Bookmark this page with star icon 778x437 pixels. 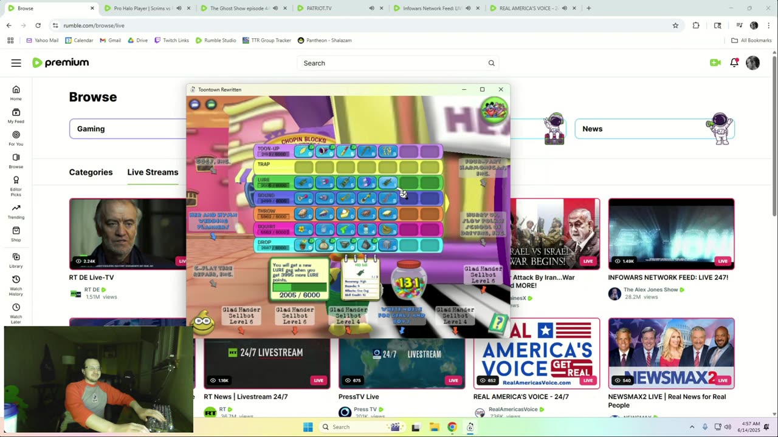(675, 25)
